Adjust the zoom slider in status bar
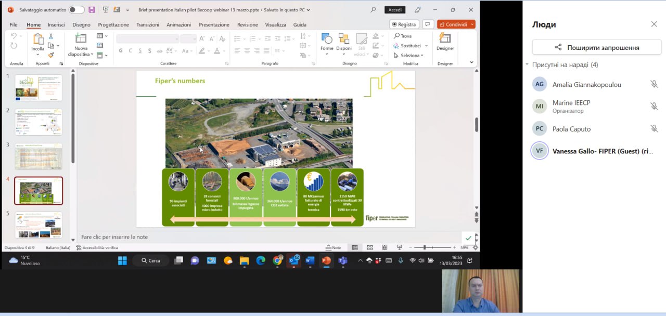The height and width of the screenshot is (316, 666). (x=425, y=247)
